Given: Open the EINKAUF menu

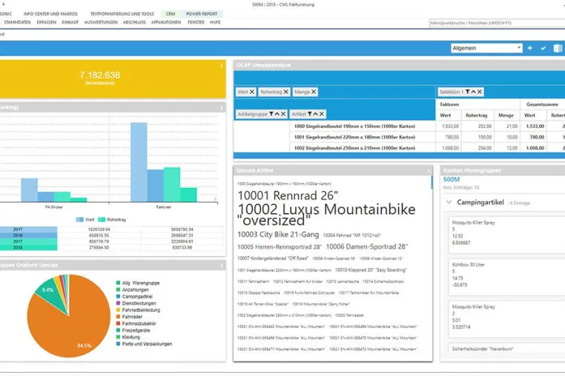Looking at the screenshot, I should pos(70,22).
